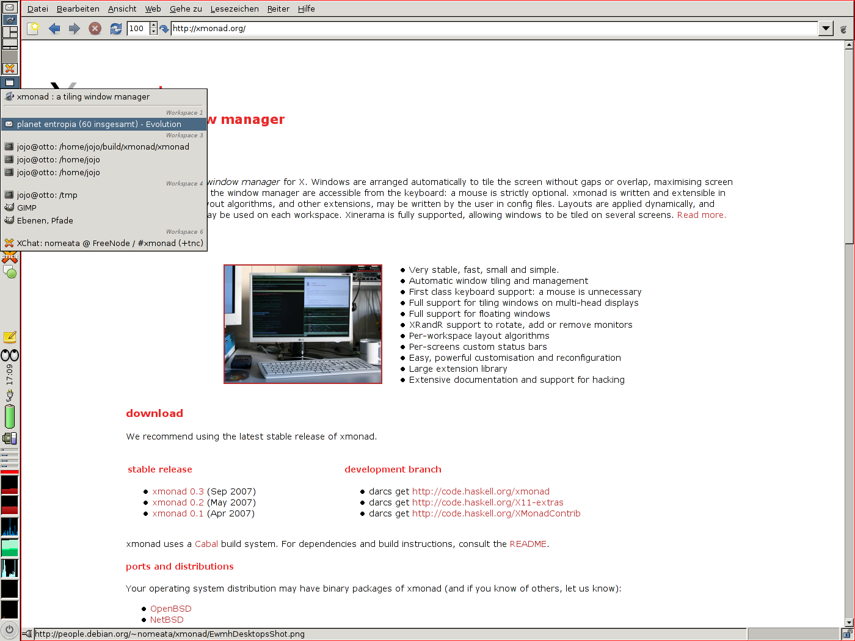
Task: Increase zoom level with the up stepper
Action: 153,25
